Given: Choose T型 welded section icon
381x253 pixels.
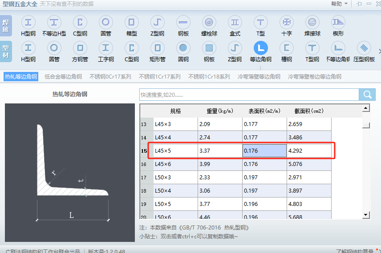Looking at the screenshot, I should click(260, 23).
